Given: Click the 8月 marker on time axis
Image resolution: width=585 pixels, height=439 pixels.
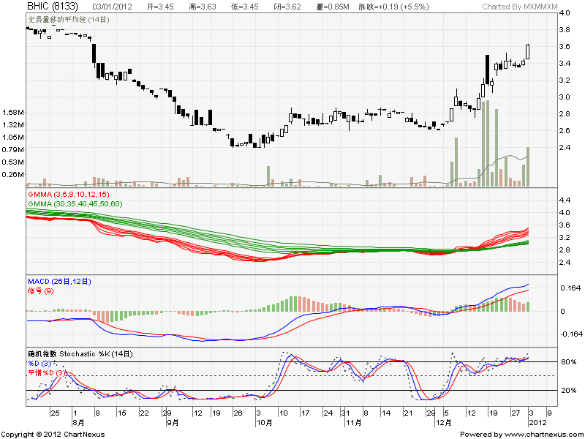Looking at the screenshot, I should click(x=78, y=423).
